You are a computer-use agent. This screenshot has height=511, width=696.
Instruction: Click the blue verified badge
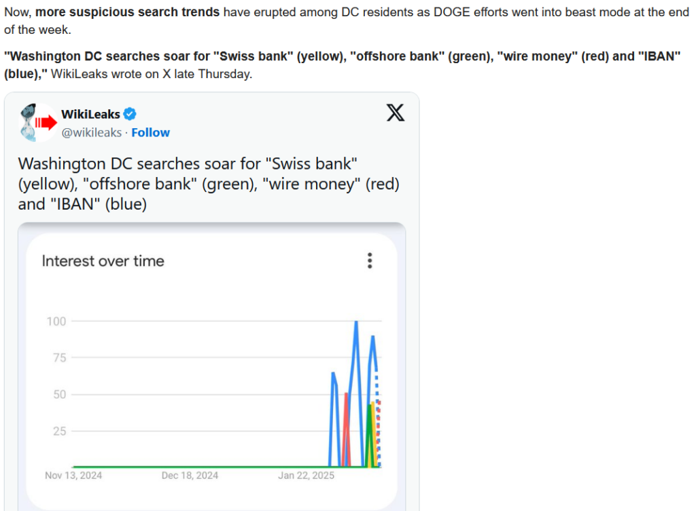(130, 114)
